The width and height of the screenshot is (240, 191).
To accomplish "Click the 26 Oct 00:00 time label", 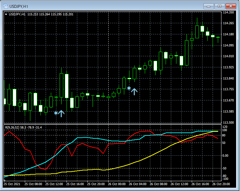I will pyautogui.click(x=117, y=184).
